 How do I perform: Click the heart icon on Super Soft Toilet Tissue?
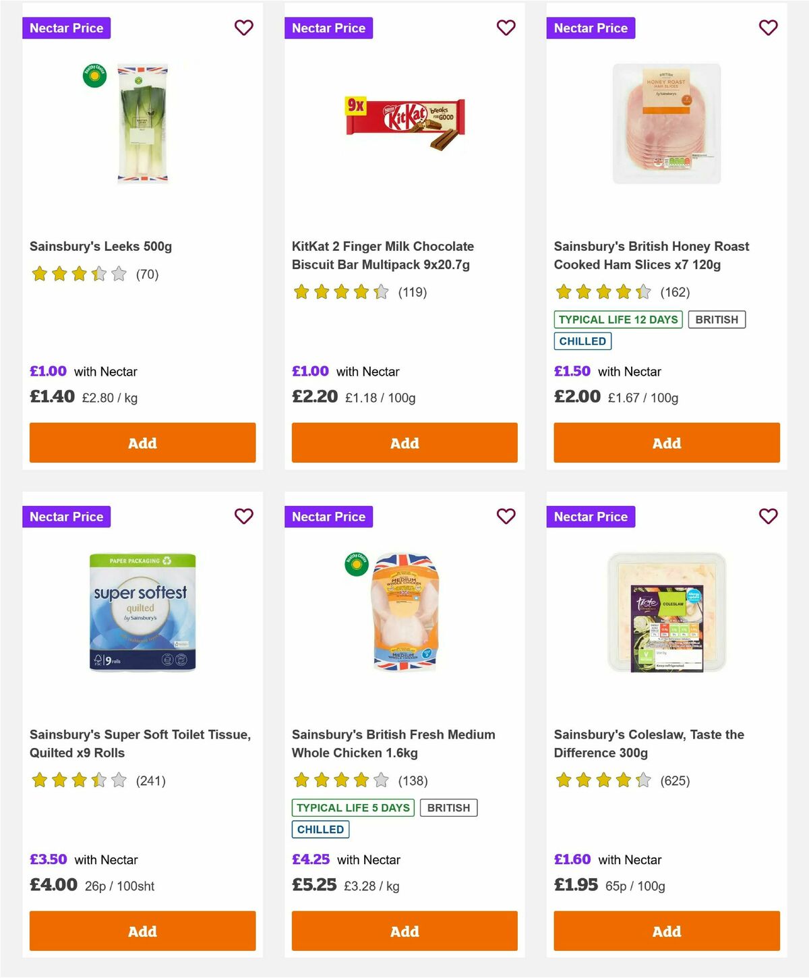(x=243, y=516)
